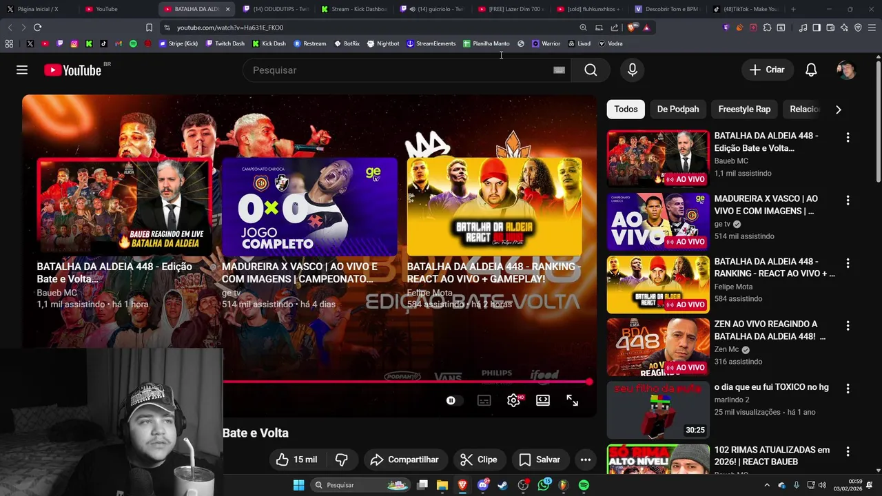The height and width of the screenshot is (496, 882).
Task: Click the Compartilhar share button
Action: (x=404, y=459)
